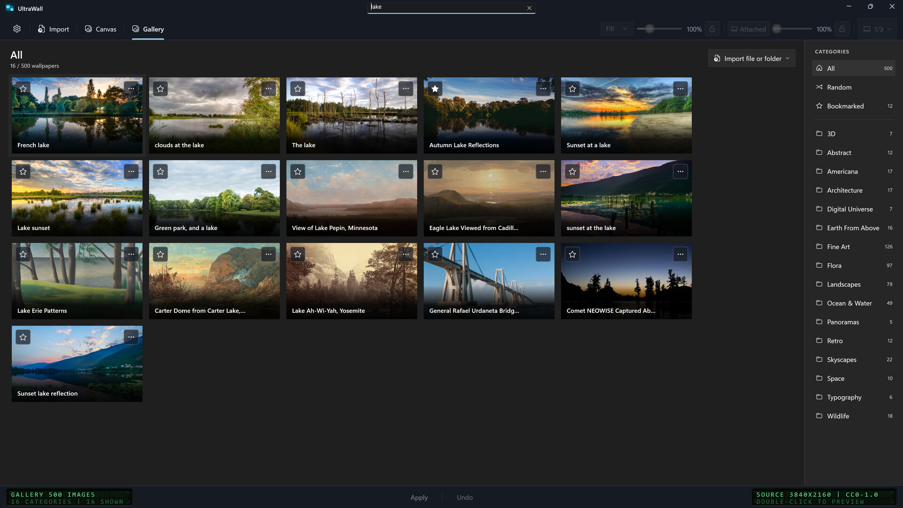Select the clouds at the lake thumbnail
This screenshot has height=508, width=903.
(x=214, y=115)
